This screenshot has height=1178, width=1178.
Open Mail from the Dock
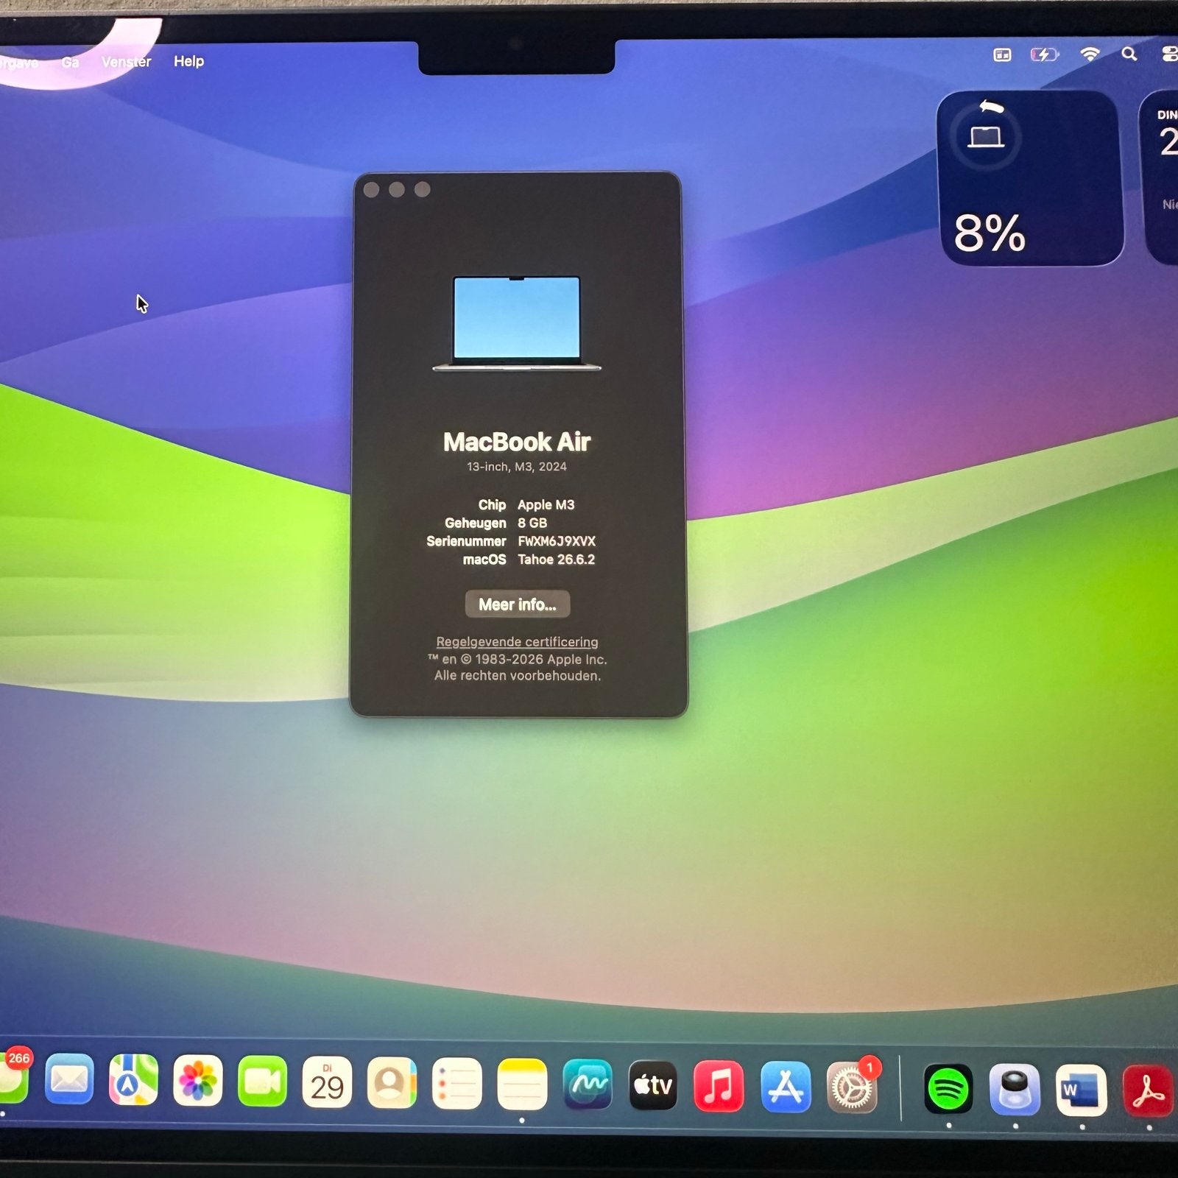point(69,1080)
